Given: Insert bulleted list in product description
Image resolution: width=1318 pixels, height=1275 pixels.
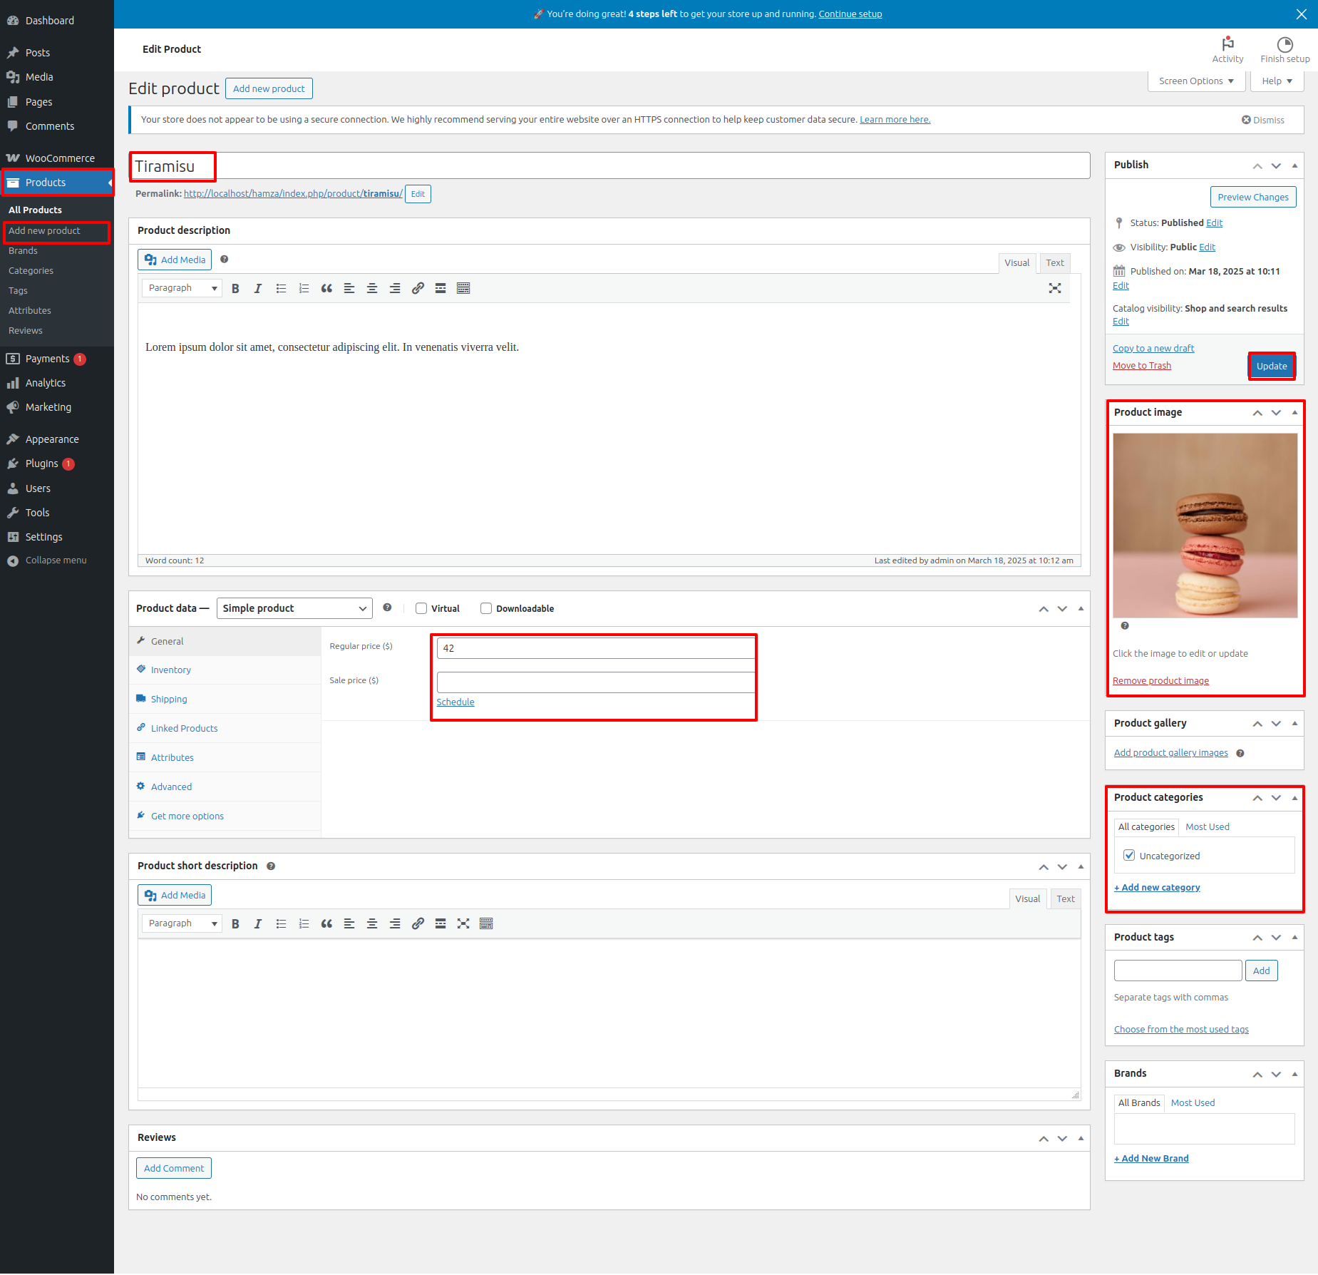Looking at the screenshot, I should [x=281, y=288].
